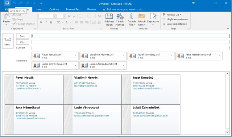
Task: Open dropdown for Lukáš Zahradníček.vcf attachment
Action: tap(123, 65)
